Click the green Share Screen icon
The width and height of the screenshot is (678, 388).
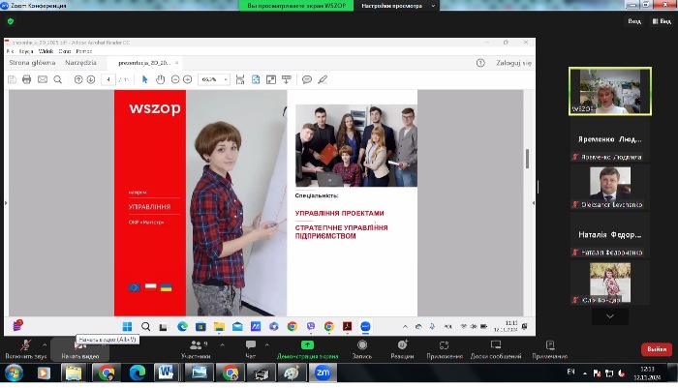(307, 345)
